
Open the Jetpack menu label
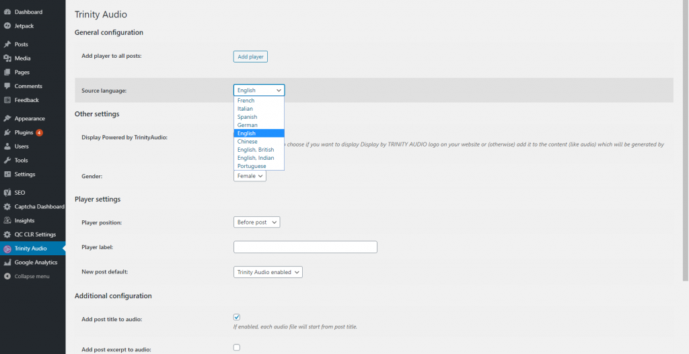point(24,26)
